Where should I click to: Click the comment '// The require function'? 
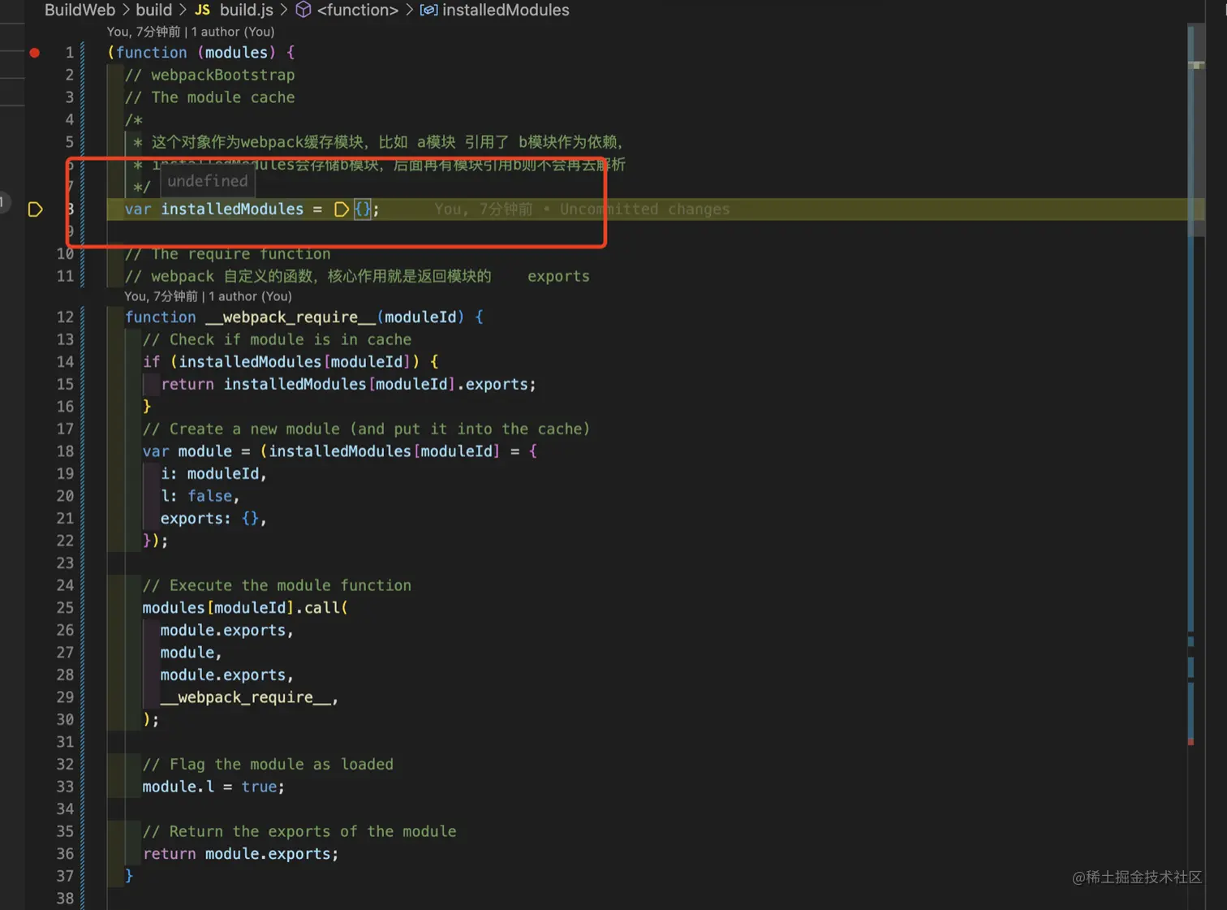click(x=227, y=254)
